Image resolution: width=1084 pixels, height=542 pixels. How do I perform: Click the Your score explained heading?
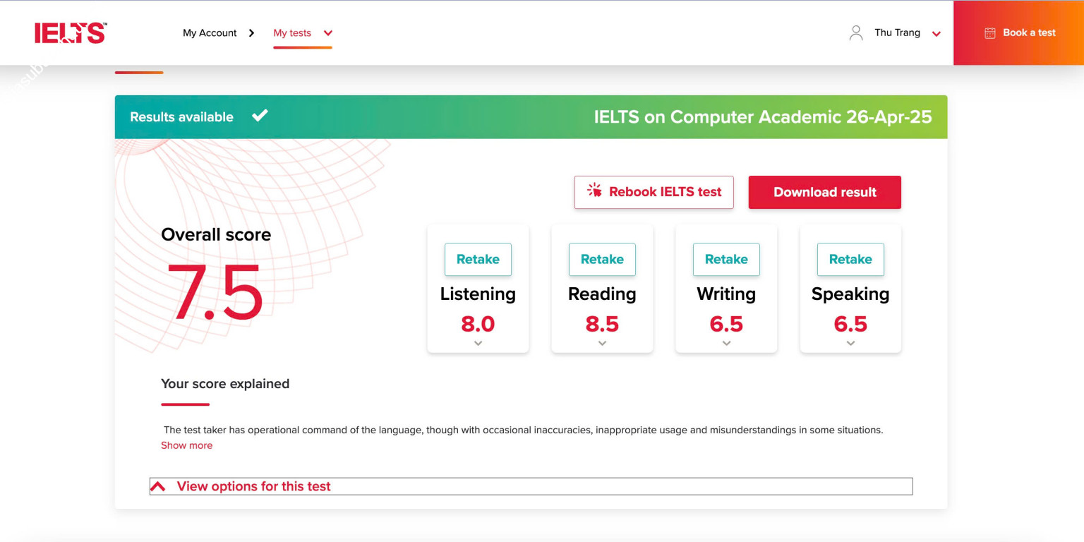tap(225, 384)
